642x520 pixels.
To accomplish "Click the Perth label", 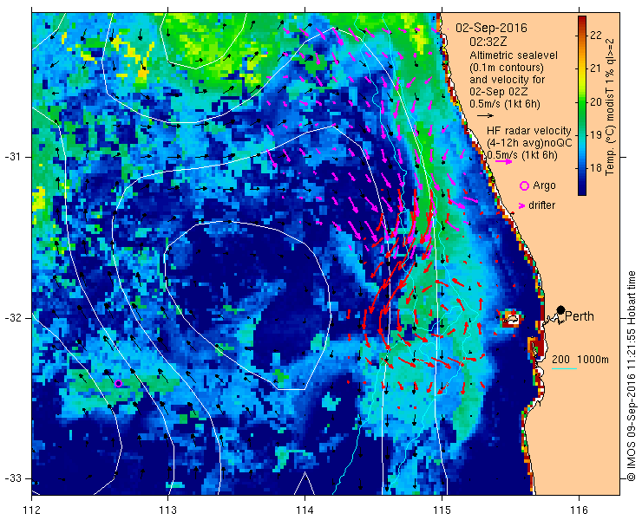I will click(x=580, y=316).
